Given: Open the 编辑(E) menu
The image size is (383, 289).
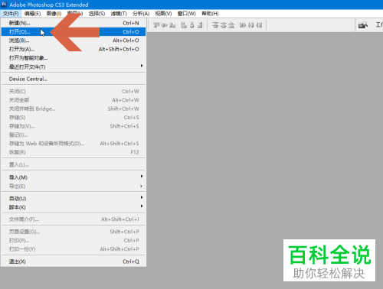Looking at the screenshot, I should [x=32, y=14].
